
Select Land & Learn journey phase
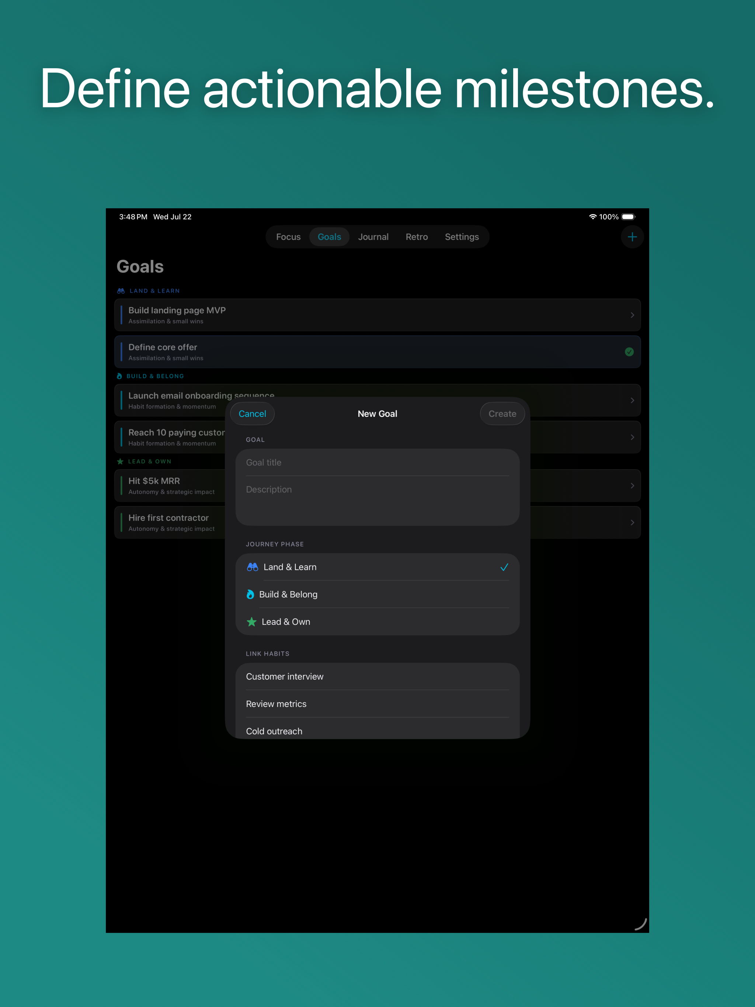point(377,567)
